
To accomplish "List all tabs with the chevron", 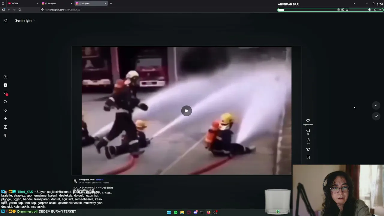I will (x=354, y=3).
